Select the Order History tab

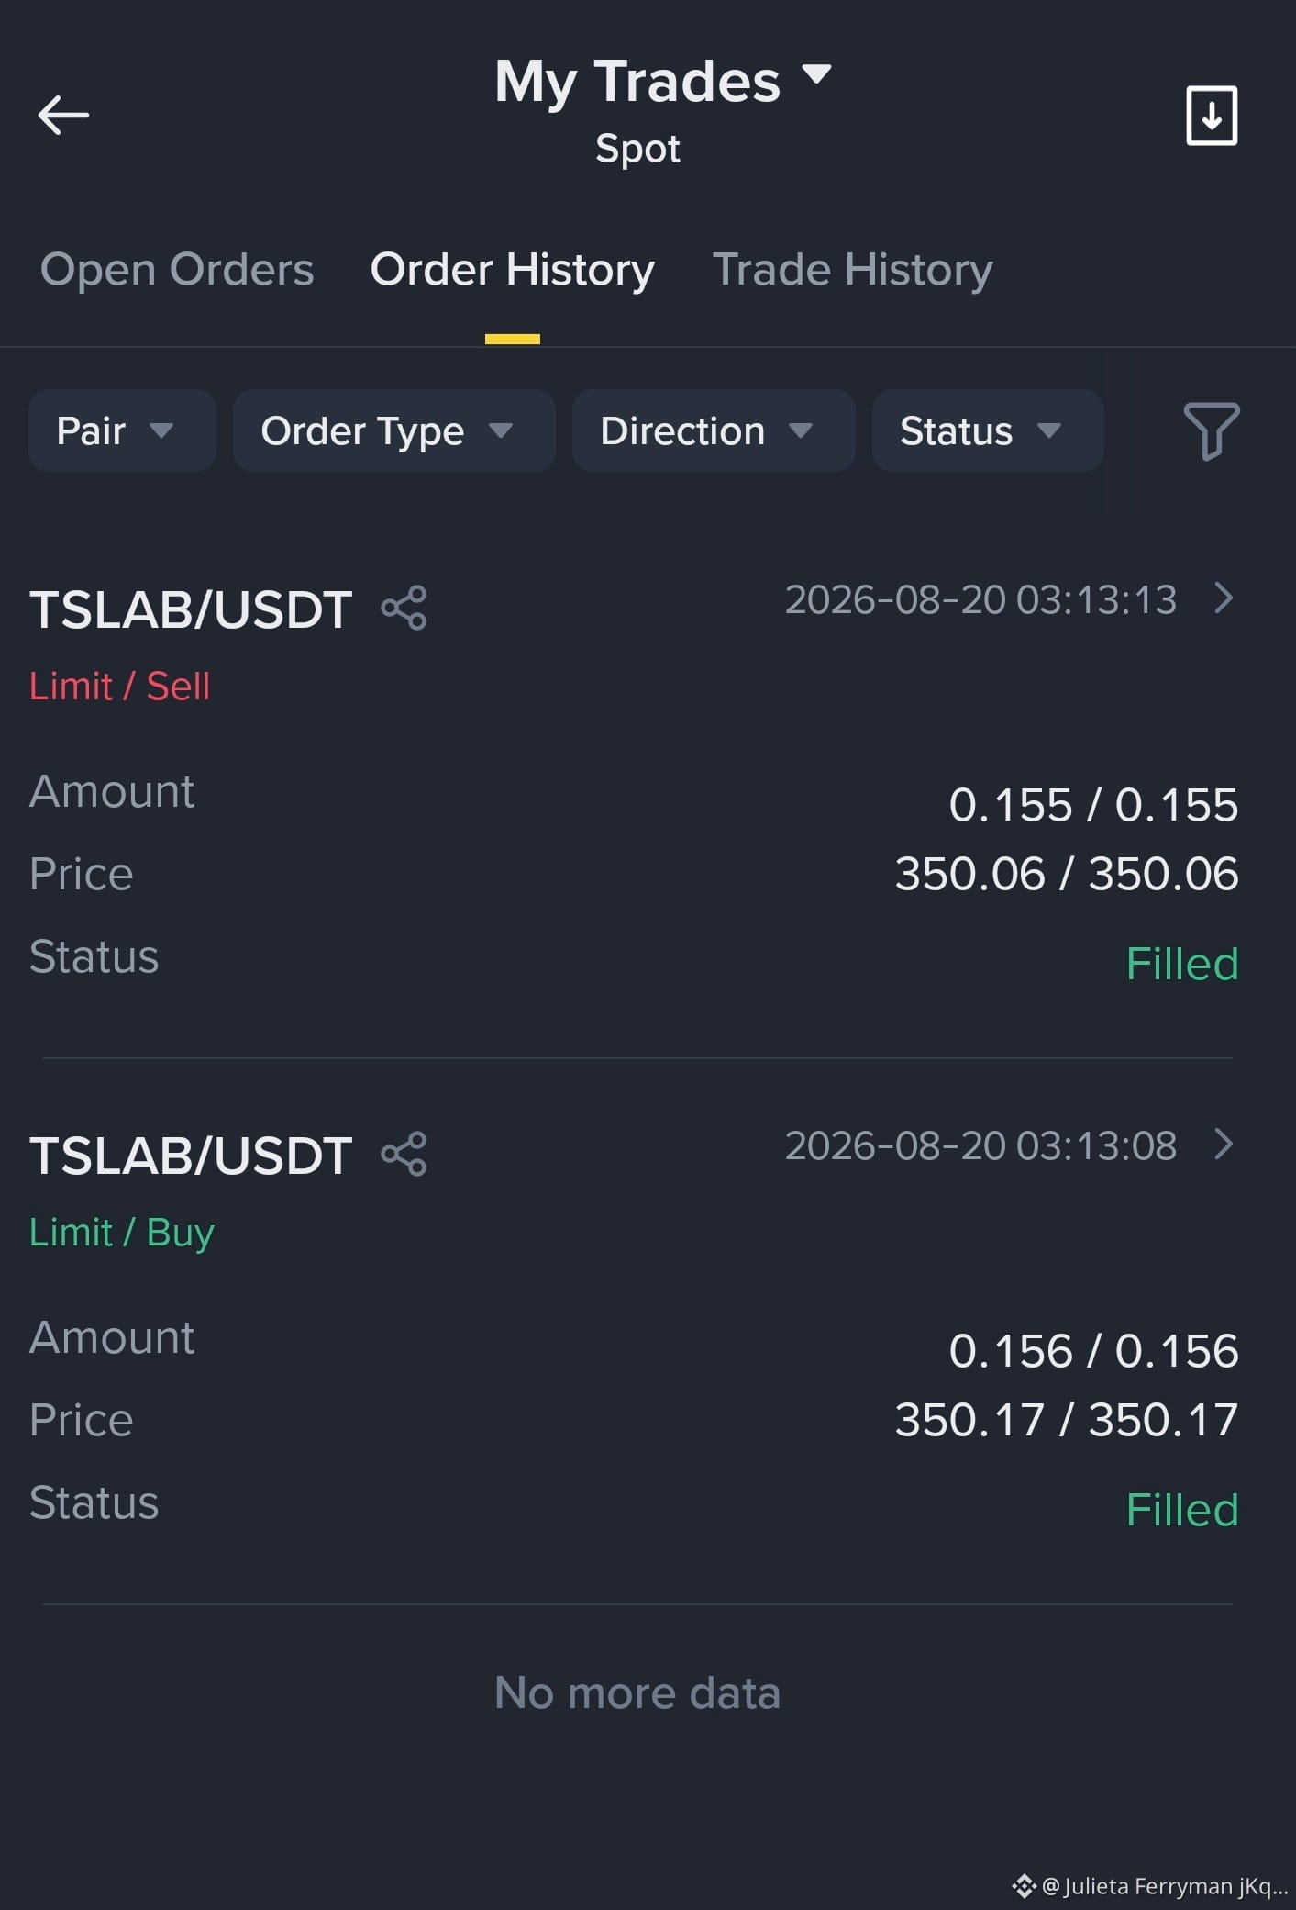[x=512, y=270]
